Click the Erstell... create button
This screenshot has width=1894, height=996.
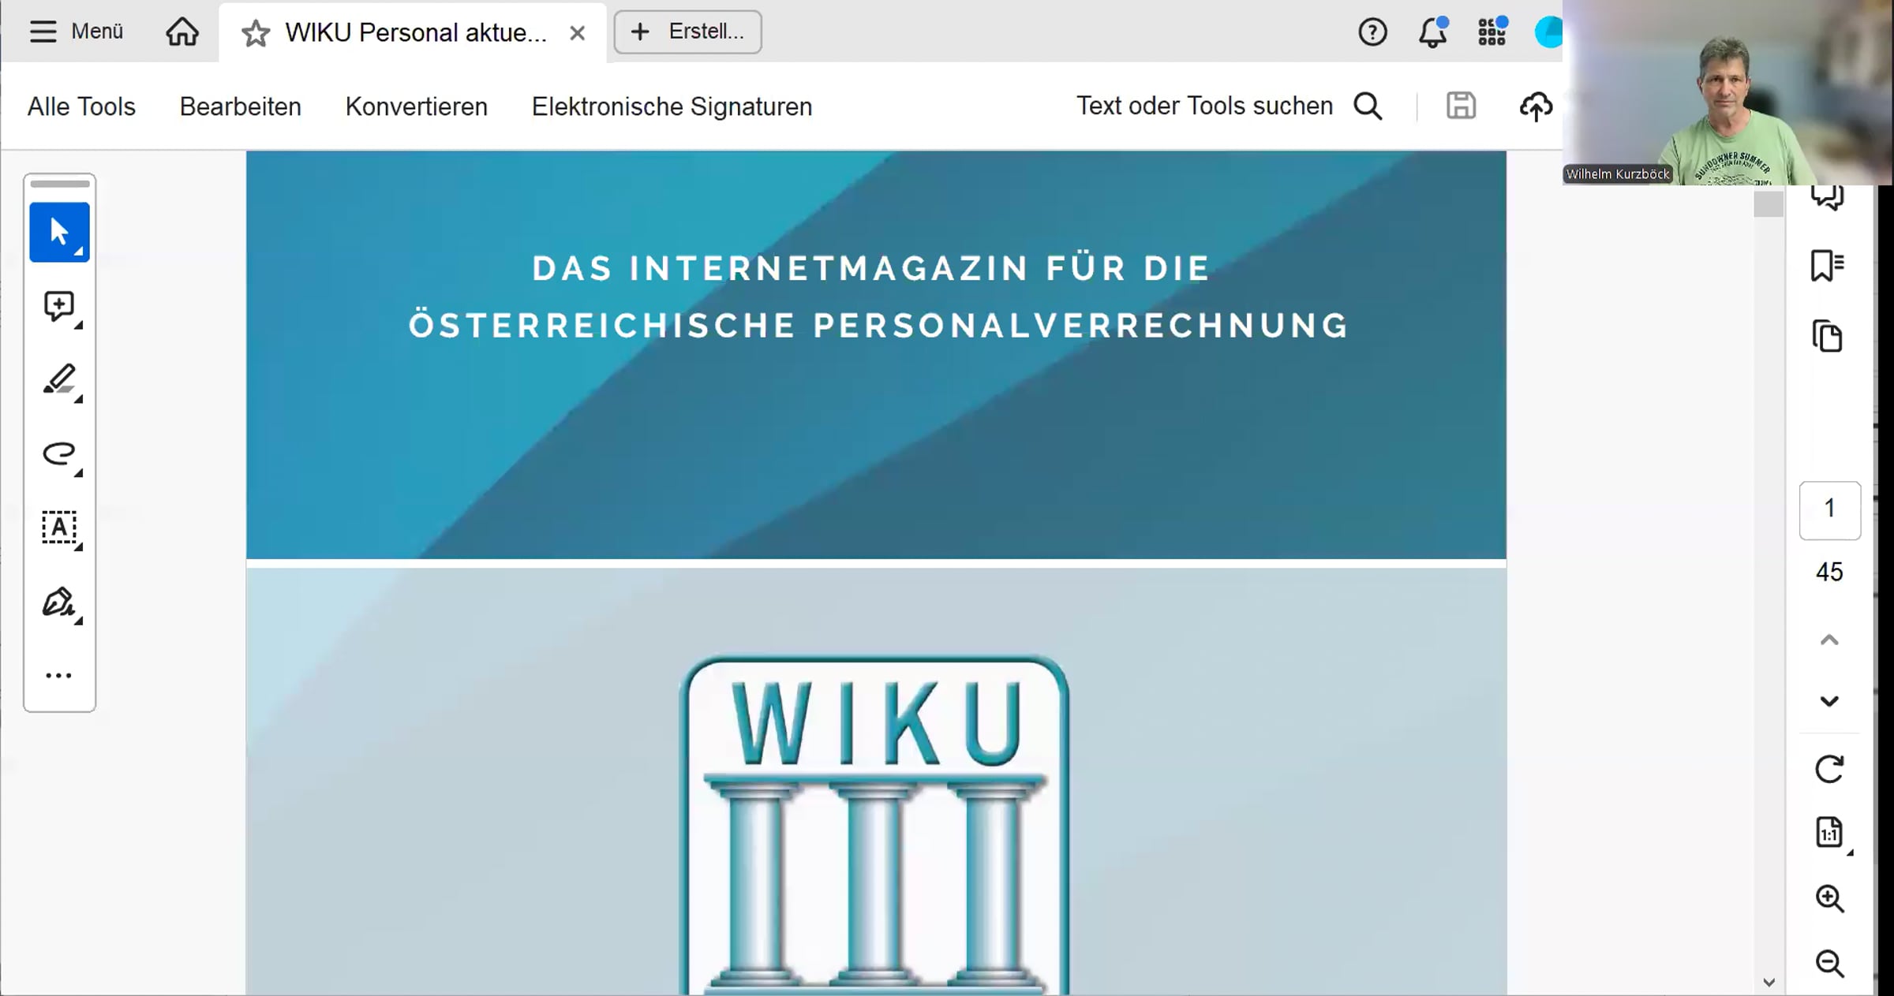click(687, 32)
